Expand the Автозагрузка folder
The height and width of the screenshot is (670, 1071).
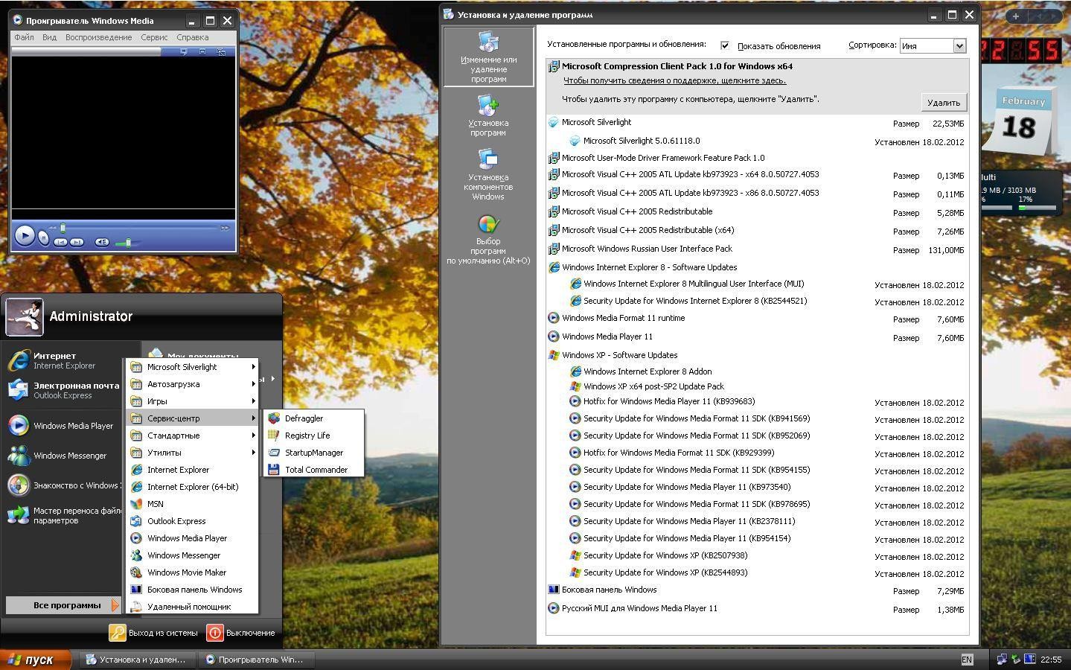pyautogui.click(x=192, y=384)
